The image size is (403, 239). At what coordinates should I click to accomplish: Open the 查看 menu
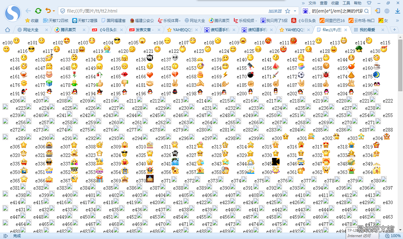324,3
